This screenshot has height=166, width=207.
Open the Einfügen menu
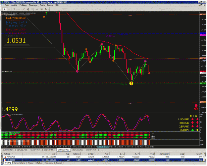(23, 5)
